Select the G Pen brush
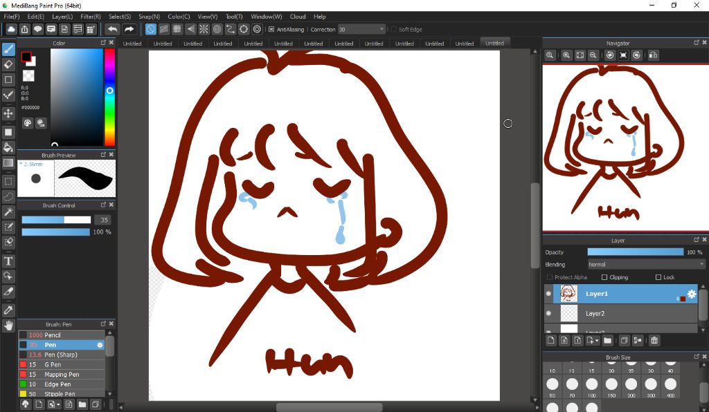Viewport: 709px width, 412px height. click(x=62, y=364)
